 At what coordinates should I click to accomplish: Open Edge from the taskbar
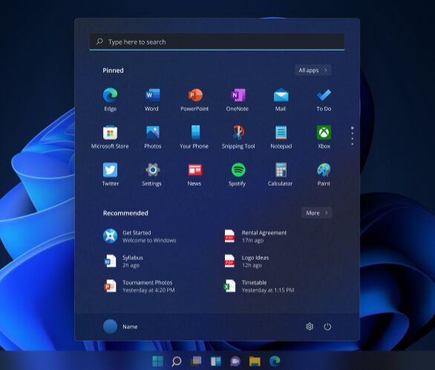[x=275, y=361]
